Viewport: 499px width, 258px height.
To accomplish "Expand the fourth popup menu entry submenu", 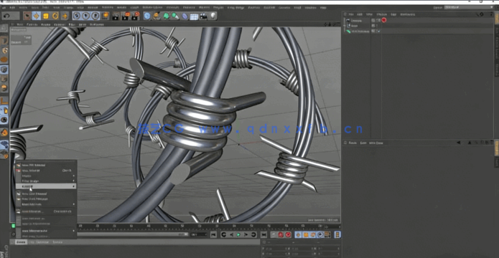I will pos(46,181).
